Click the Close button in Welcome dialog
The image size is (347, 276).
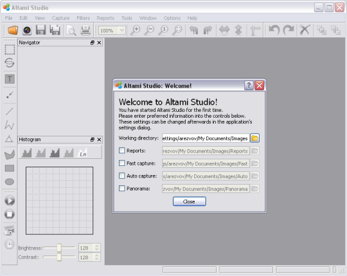point(189,201)
